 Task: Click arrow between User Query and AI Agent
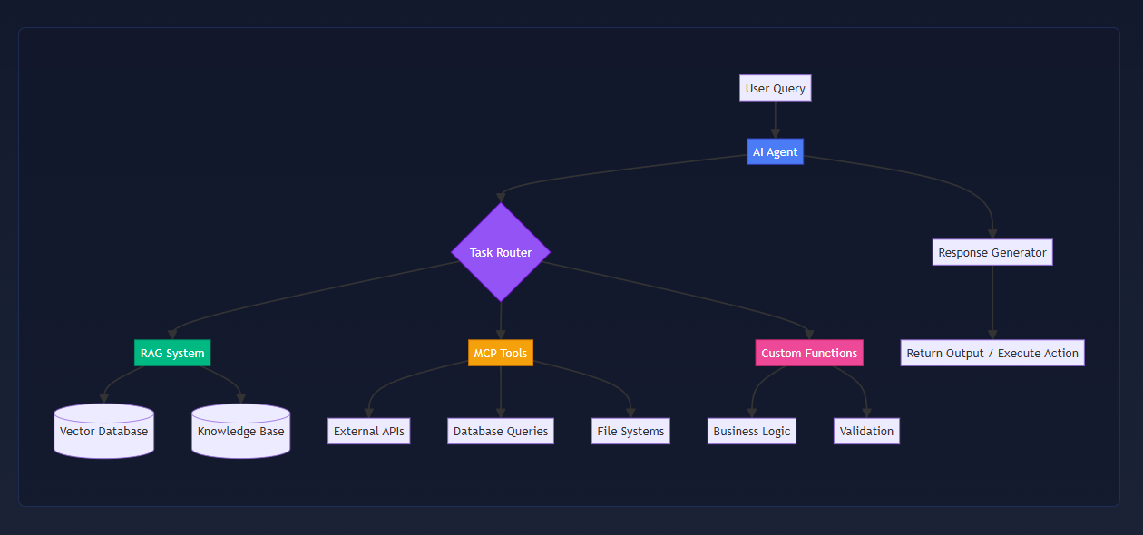[x=775, y=120]
